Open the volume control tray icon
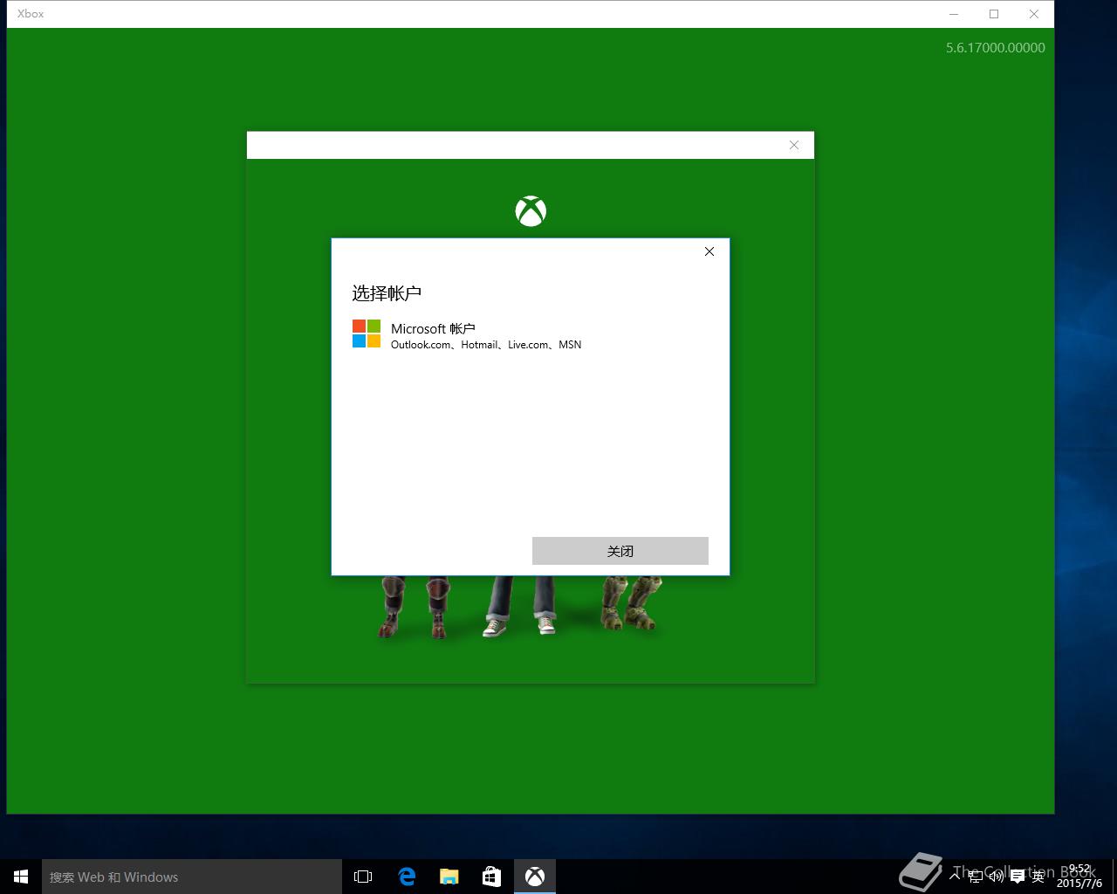1117x894 pixels. 997,877
